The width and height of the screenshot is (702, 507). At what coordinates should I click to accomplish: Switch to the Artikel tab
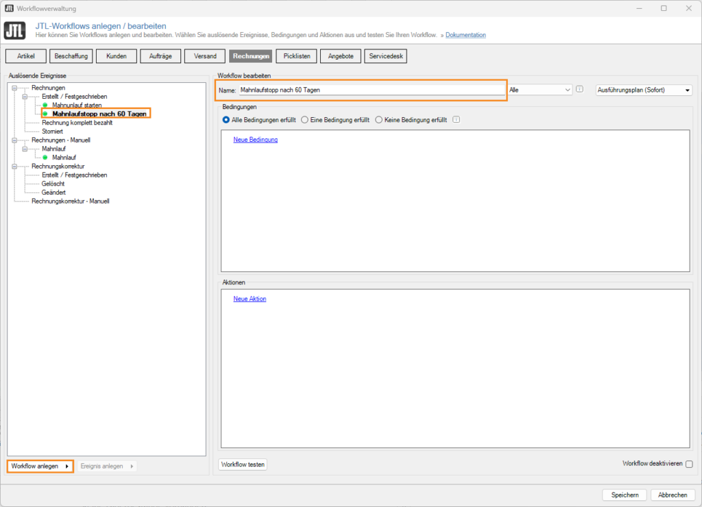click(x=25, y=55)
